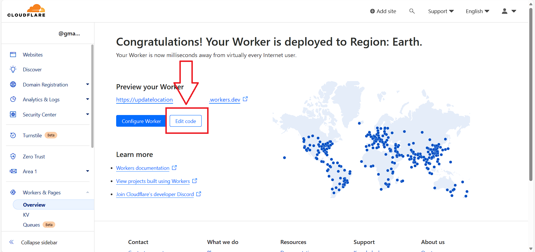Click the Support footer heading

[x=364, y=242]
